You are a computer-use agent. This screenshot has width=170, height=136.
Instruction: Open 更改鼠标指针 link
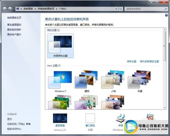click(14, 30)
